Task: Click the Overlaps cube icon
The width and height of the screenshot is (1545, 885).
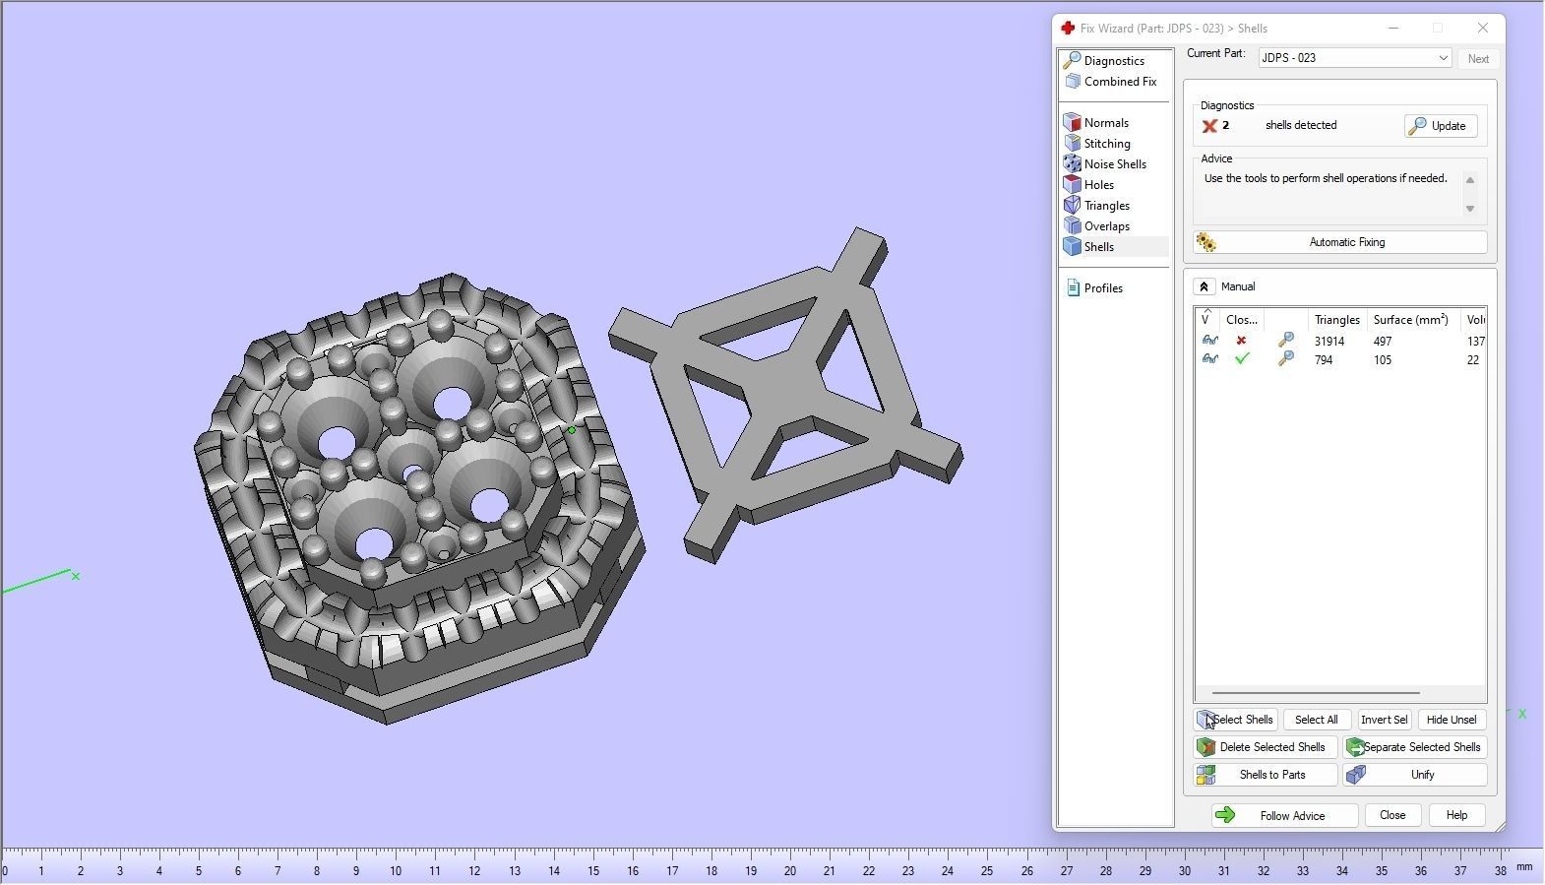Action: pyautogui.click(x=1073, y=226)
